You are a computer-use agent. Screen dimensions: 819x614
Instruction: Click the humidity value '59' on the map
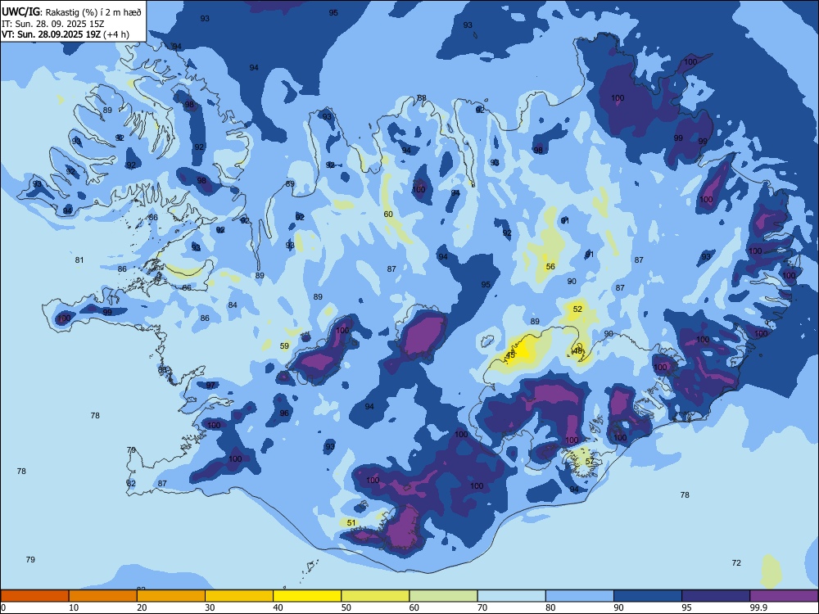[x=285, y=345]
